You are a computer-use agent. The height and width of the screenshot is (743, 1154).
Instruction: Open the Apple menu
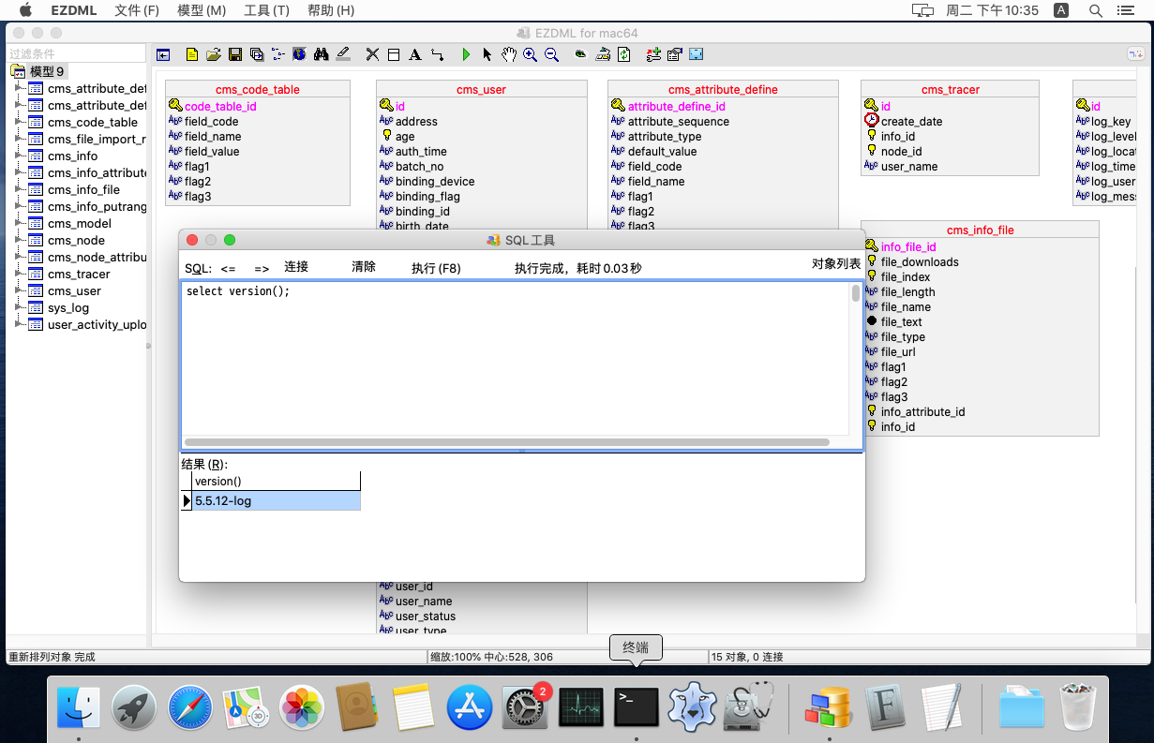pyautogui.click(x=25, y=10)
